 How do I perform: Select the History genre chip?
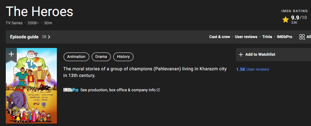tap(123, 57)
